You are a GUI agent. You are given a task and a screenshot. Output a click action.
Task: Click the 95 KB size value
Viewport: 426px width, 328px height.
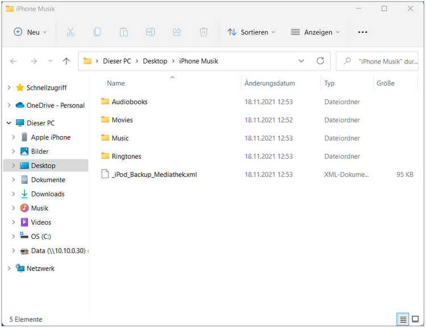[x=405, y=174]
